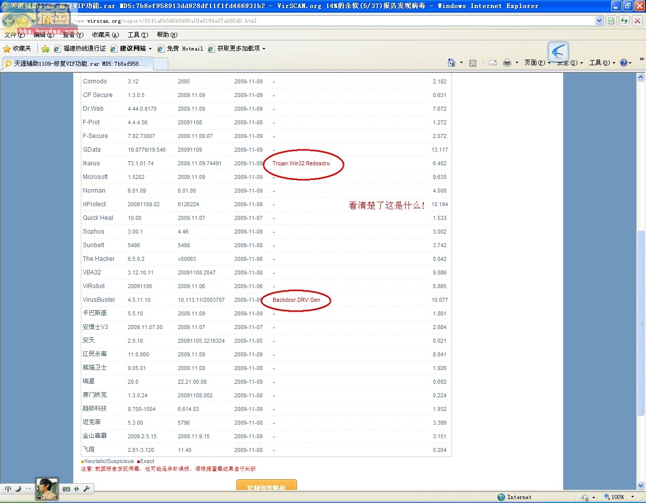The height and width of the screenshot is (503, 646).
Task: Click the Read Mail envelope icon
Action: (493, 63)
